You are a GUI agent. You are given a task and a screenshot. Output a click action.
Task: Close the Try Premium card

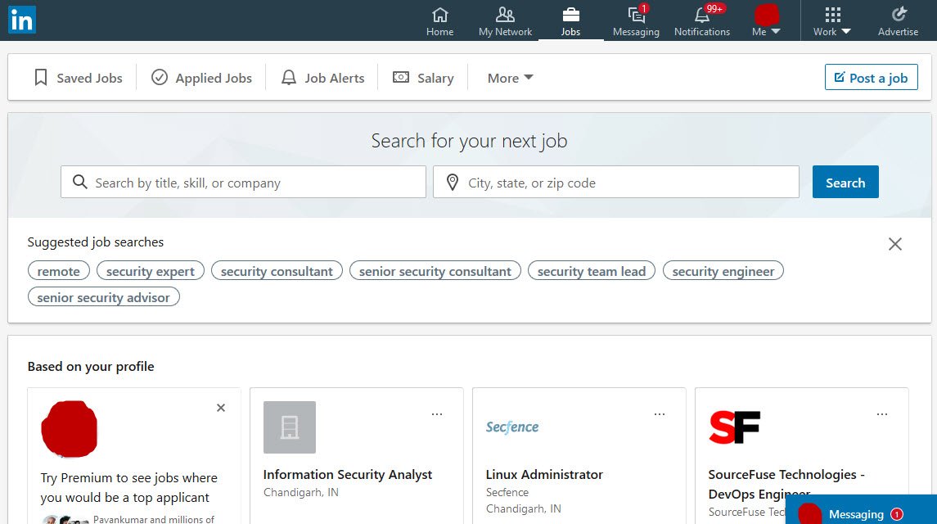(x=221, y=408)
